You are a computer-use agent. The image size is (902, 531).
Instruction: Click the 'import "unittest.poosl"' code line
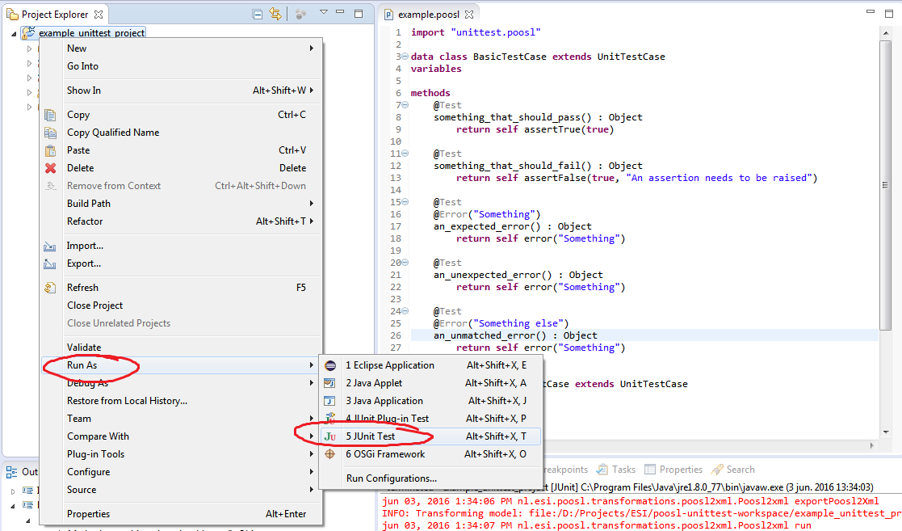click(x=476, y=32)
